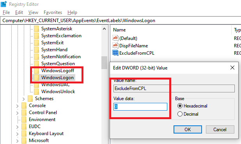Select the SystemAsterisk folder icon
Image resolution: width=241 pixels, height=144 pixels.
click(x=36, y=29)
